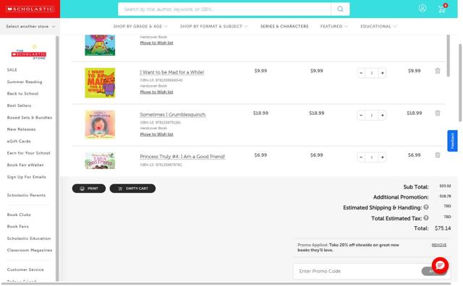Move Sometimes I Grumblesquinch to wish list
463x286 pixels.
tap(156, 134)
